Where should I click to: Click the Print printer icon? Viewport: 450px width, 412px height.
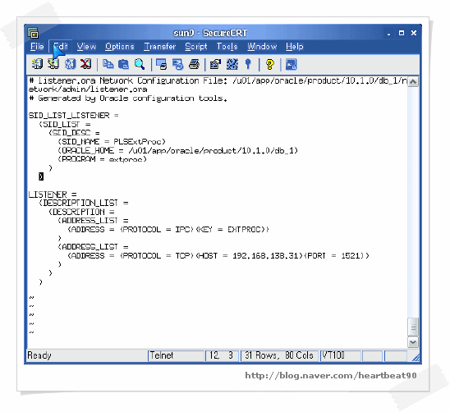(194, 64)
